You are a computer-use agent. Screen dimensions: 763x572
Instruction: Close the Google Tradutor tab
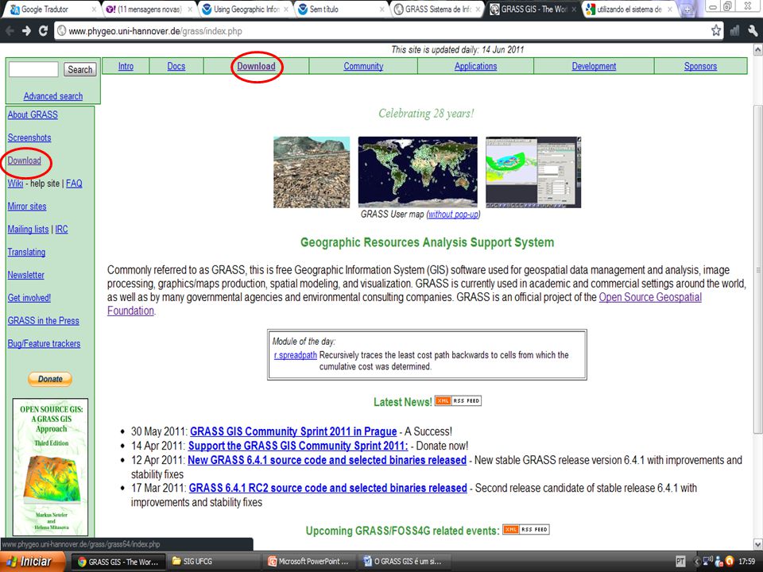click(x=94, y=10)
